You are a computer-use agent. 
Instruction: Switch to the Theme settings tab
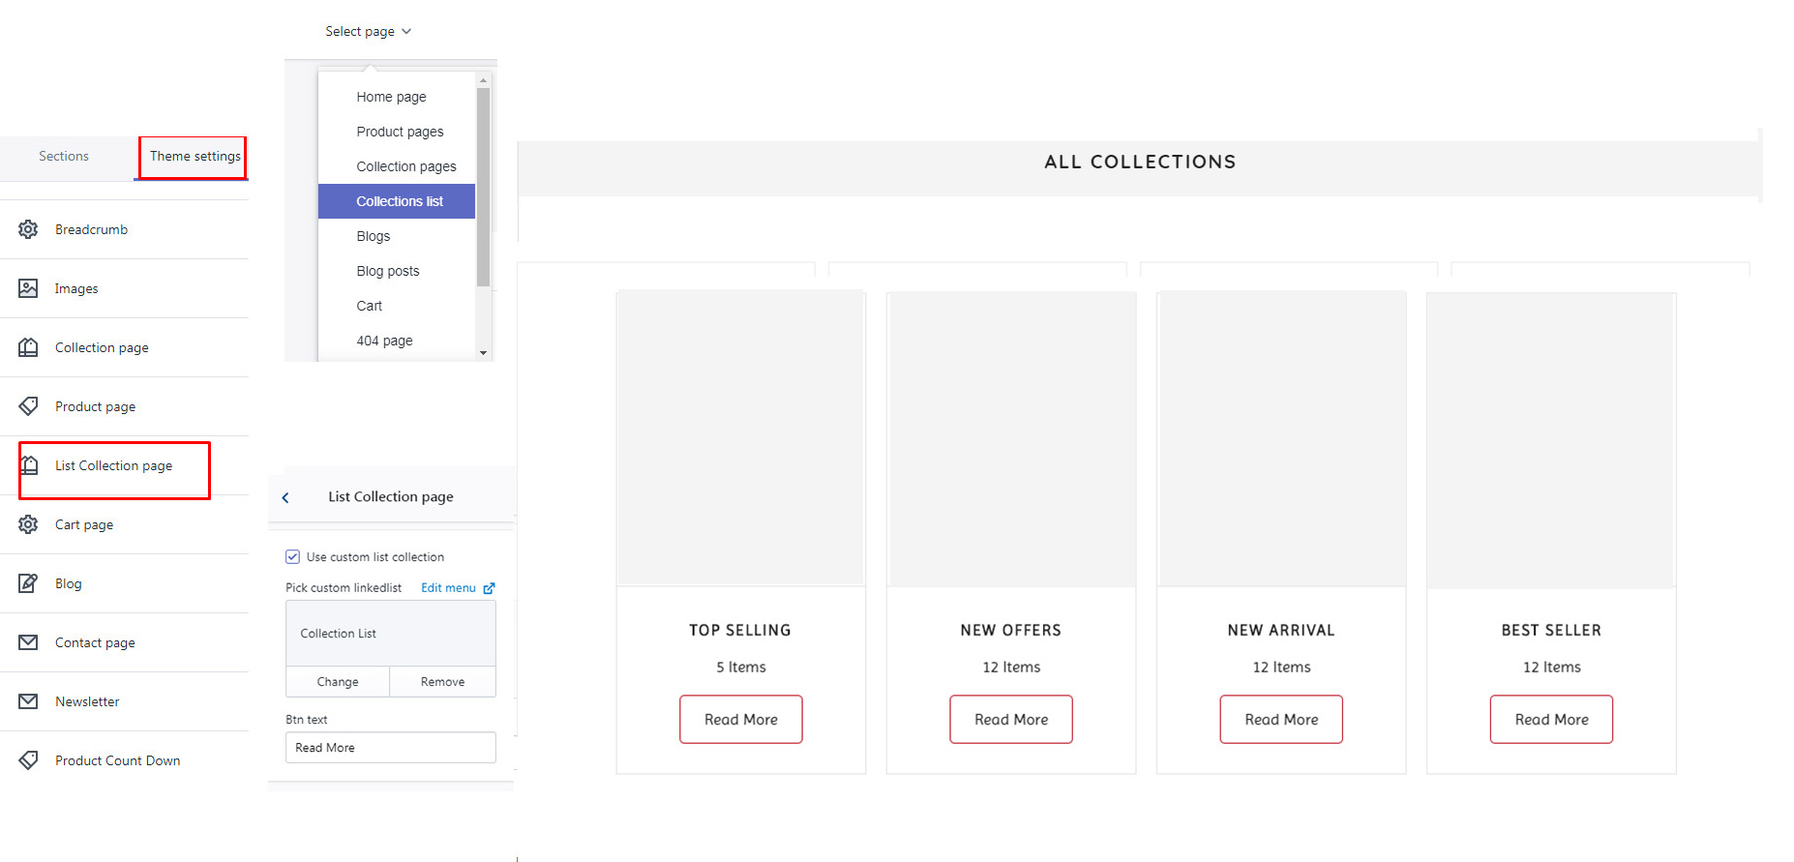(194, 157)
